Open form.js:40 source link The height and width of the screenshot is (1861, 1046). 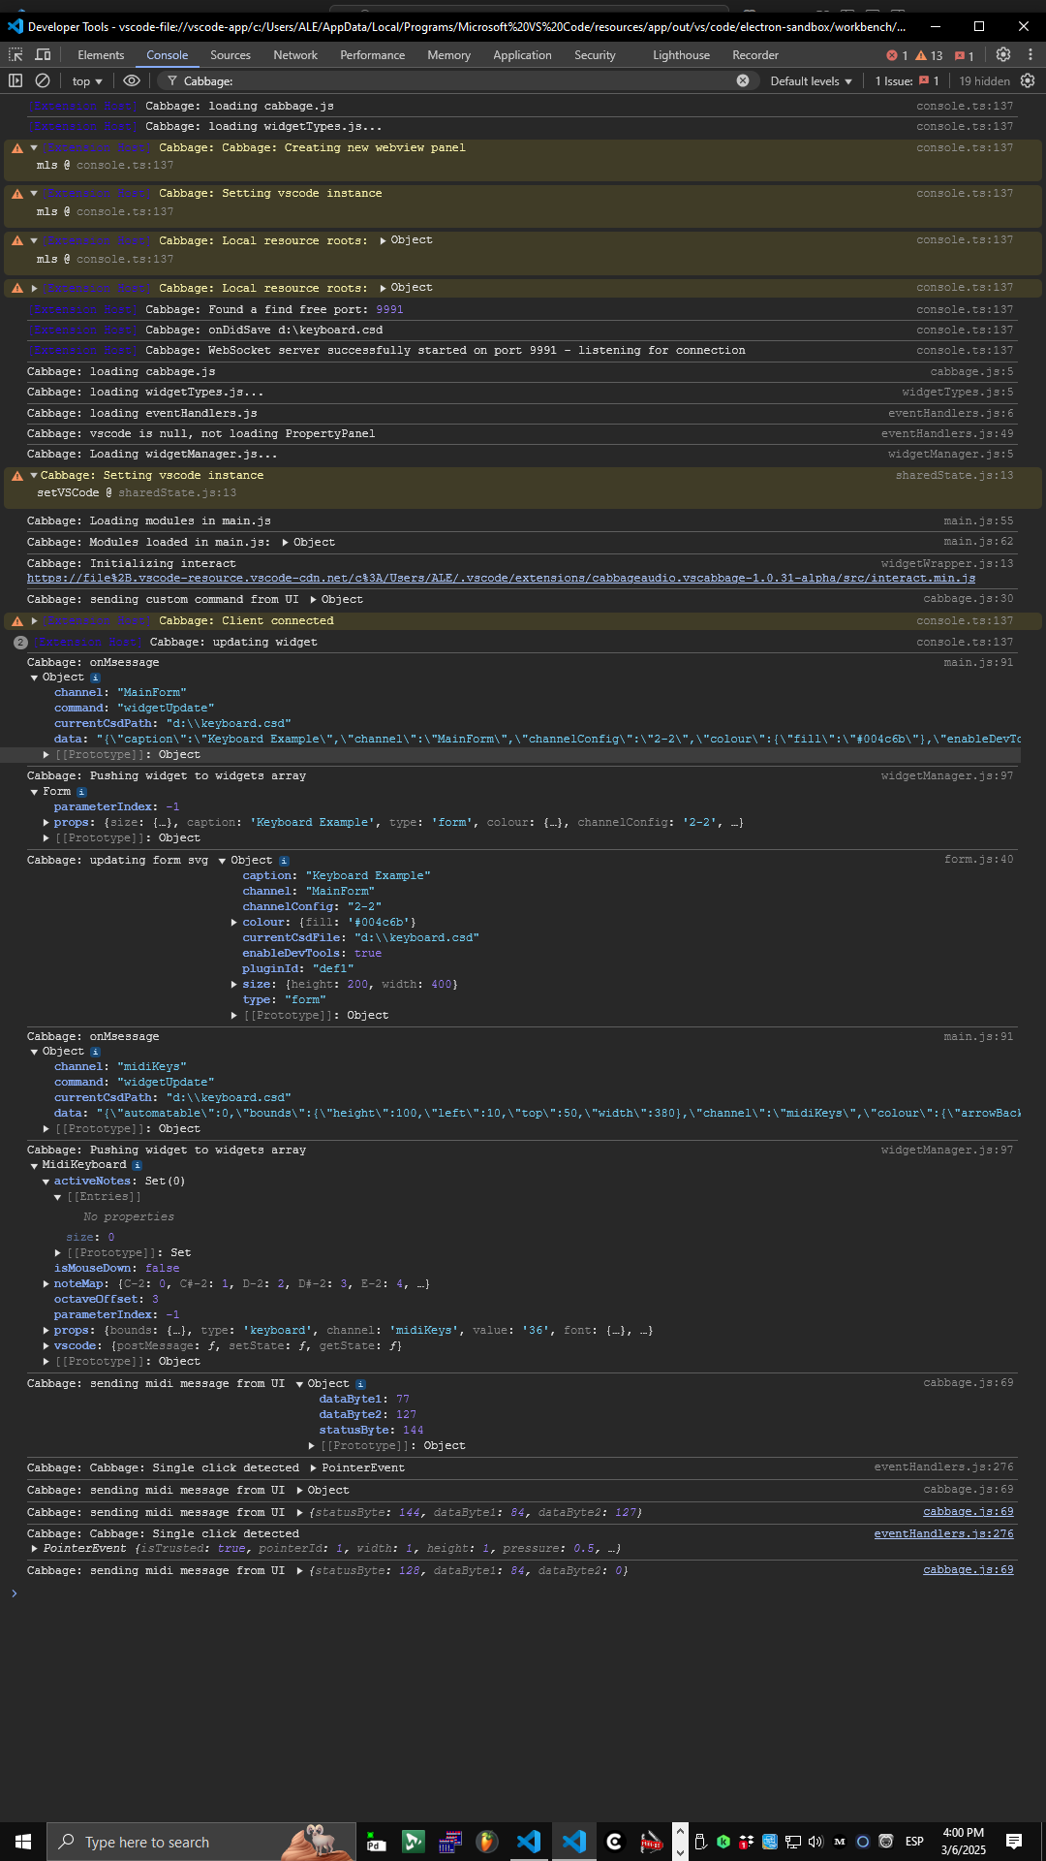(x=979, y=860)
